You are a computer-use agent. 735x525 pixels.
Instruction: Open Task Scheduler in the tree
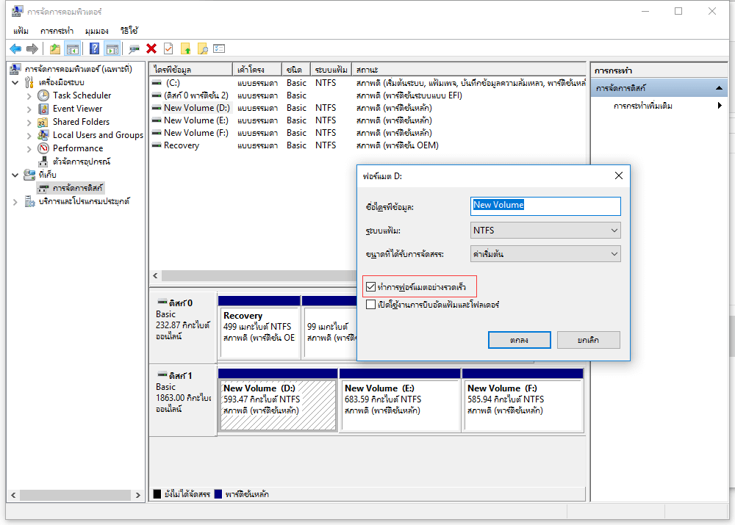click(x=82, y=95)
